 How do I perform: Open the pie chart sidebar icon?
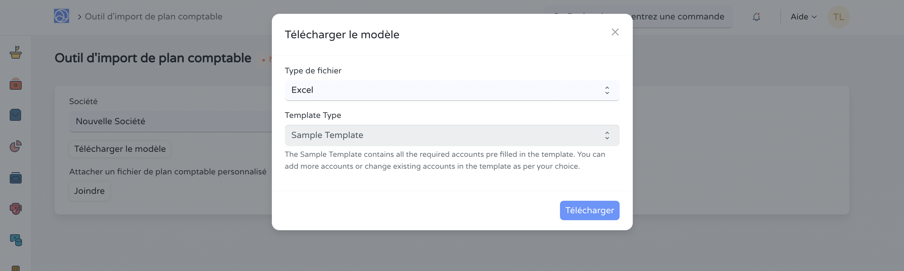click(x=15, y=146)
